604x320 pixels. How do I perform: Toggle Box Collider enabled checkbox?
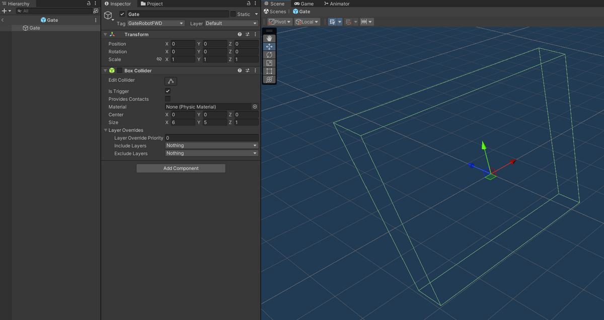coord(120,70)
